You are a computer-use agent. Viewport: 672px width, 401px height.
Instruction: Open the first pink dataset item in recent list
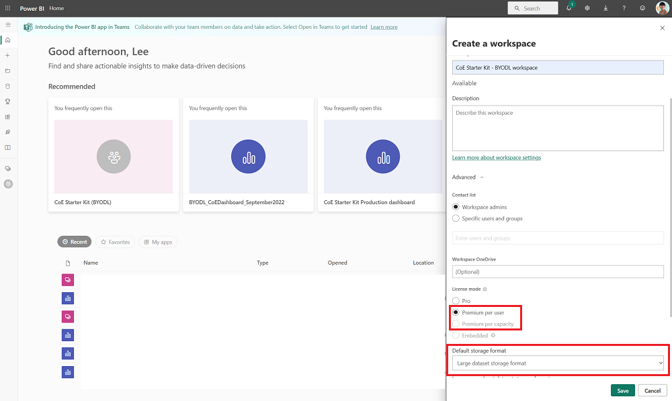coord(68,279)
